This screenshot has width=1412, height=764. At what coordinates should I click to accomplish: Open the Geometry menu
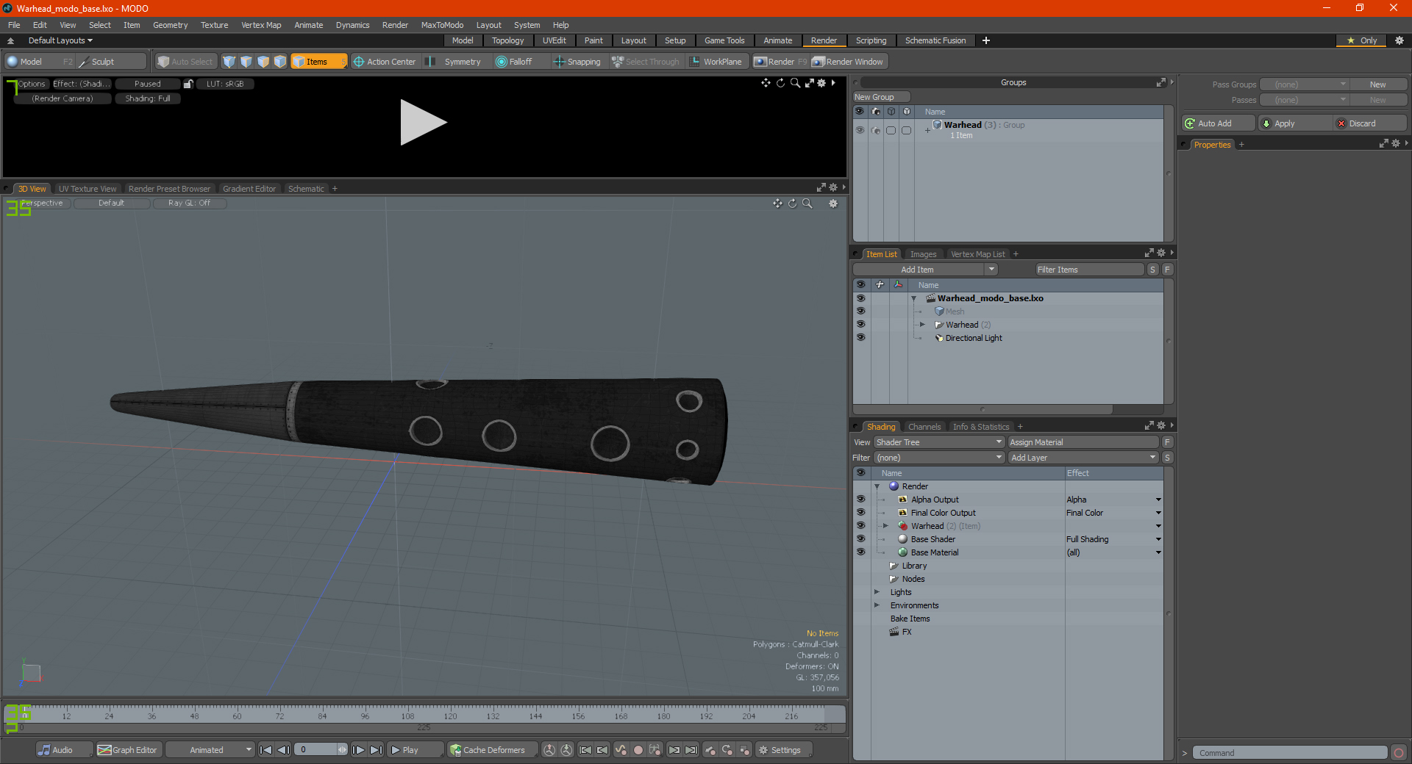point(170,25)
